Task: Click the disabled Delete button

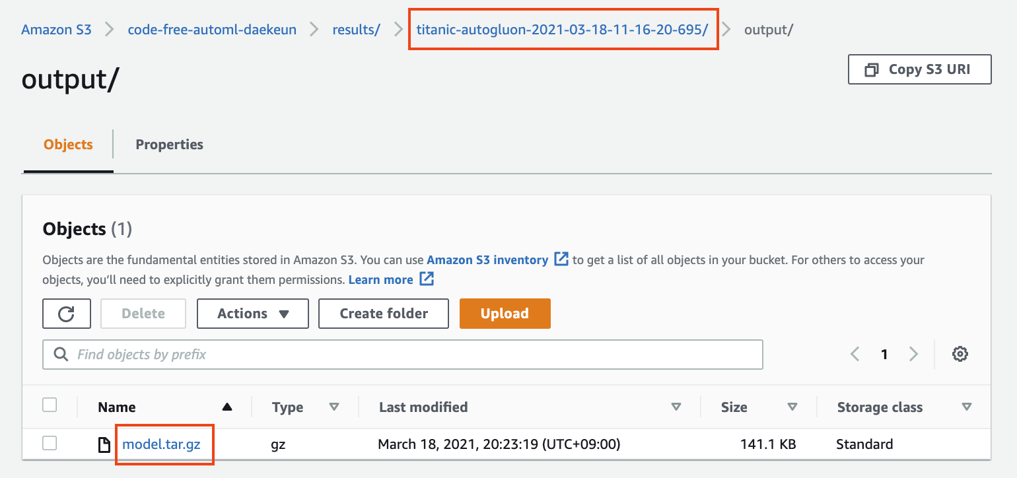Action: click(143, 314)
